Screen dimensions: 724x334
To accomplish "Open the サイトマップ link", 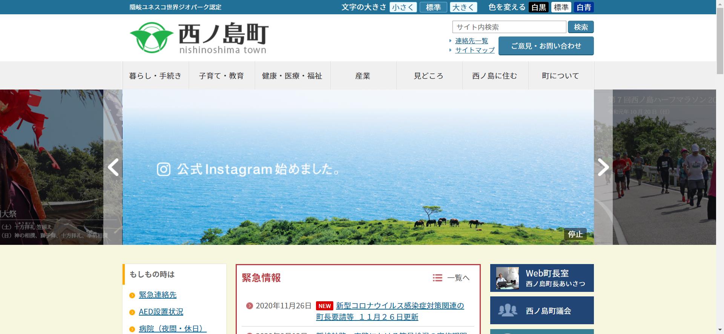I will tap(475, 50).
